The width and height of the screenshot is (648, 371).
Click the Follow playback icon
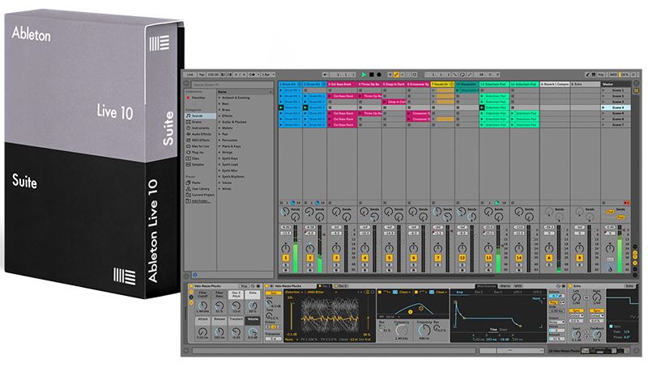326,74
